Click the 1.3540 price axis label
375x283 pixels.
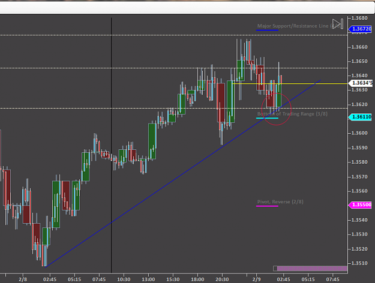(361, 220)
